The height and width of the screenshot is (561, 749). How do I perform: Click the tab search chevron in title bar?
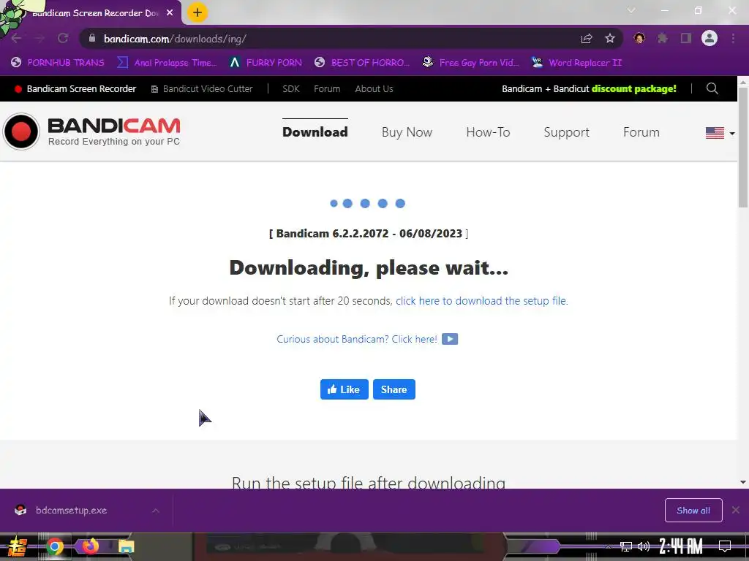631,10
